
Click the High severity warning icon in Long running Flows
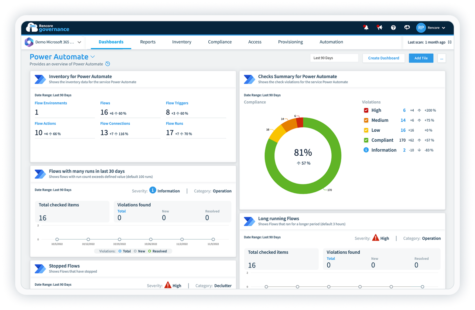[376, 238]
